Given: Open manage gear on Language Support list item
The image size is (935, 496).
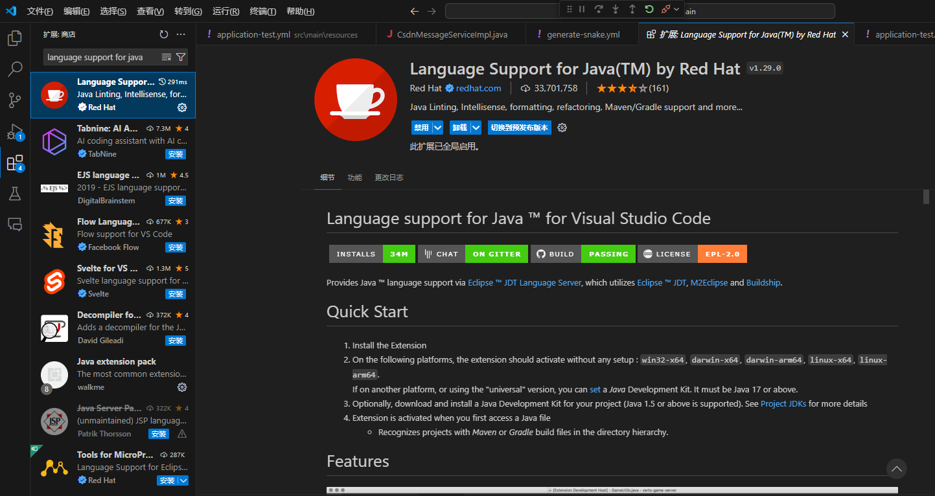Looking at the screenshot, I should (182, 107).
